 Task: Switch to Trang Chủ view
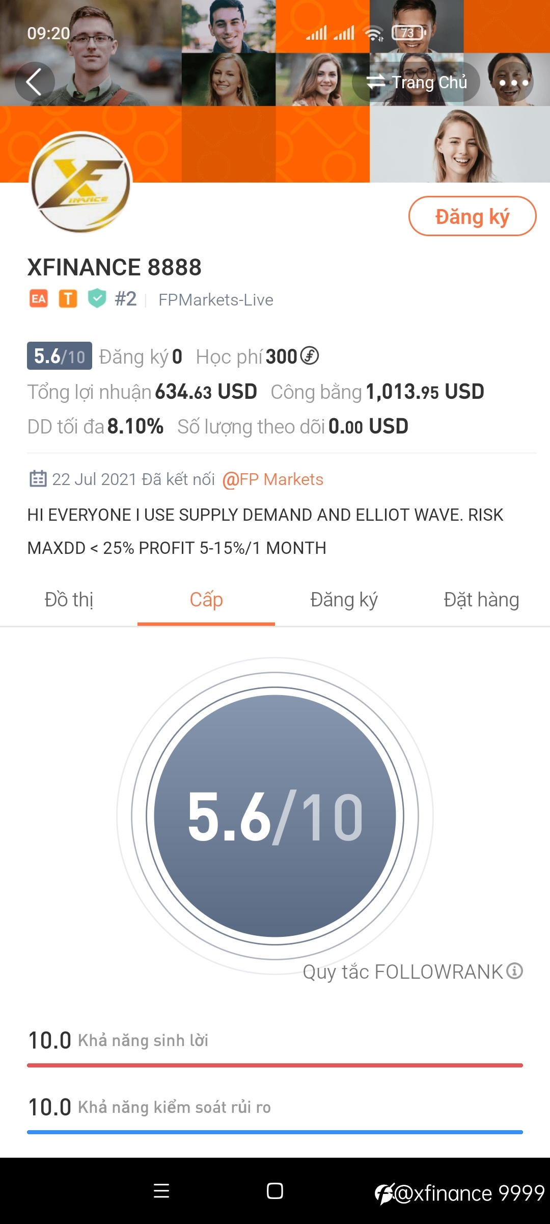click(416, 82)
